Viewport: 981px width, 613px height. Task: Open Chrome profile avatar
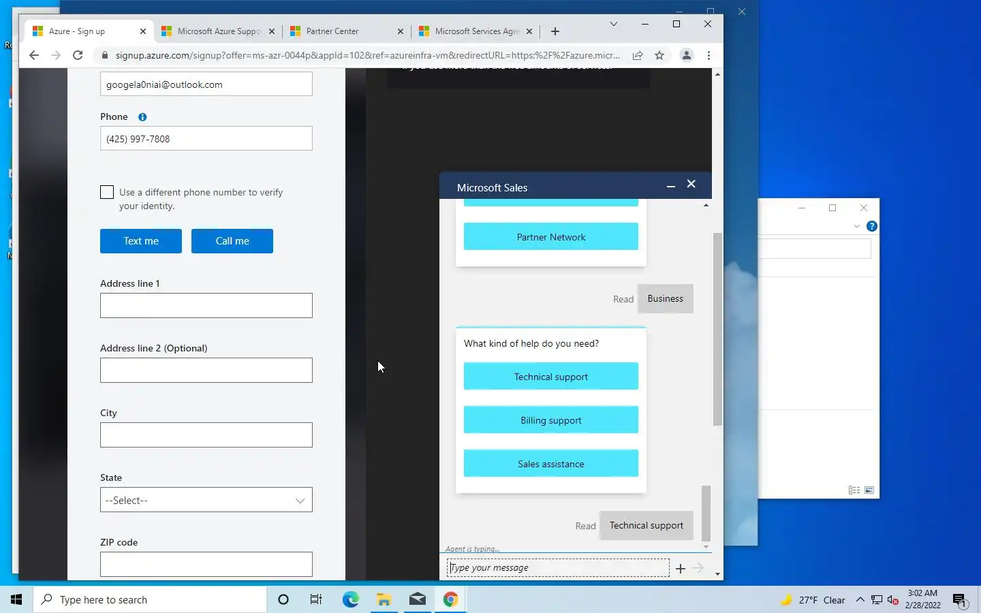[687, 56]
